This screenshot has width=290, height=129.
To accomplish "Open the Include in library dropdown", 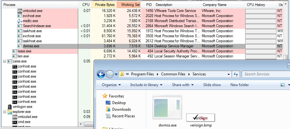I will 146,85.
